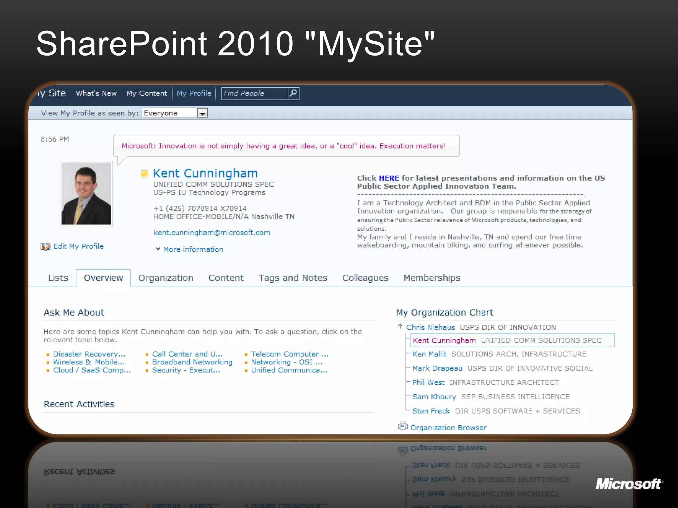The image size is (678, 508).
Task: Click the phone number +1 (425) 7070914 X70914
Action: [x=200, y=208]
